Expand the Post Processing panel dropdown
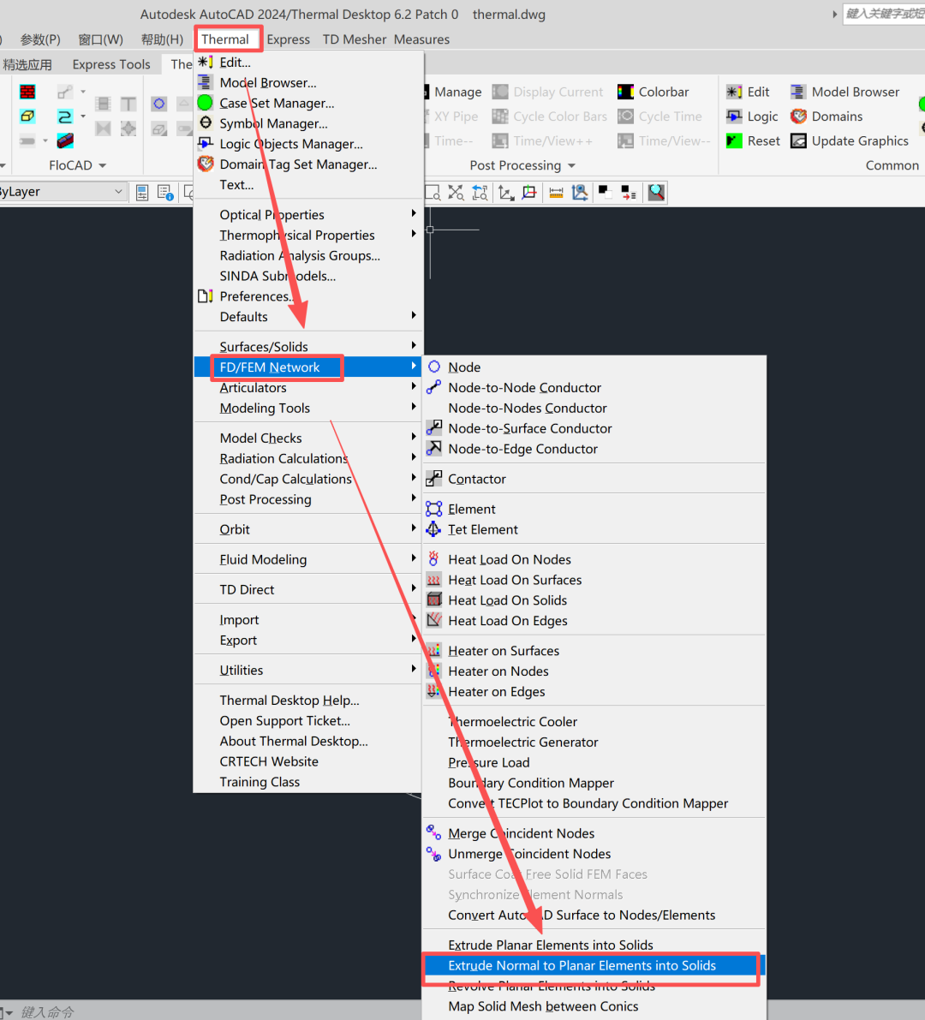The width and height of the screenshot is (925, 1020). 572,166
